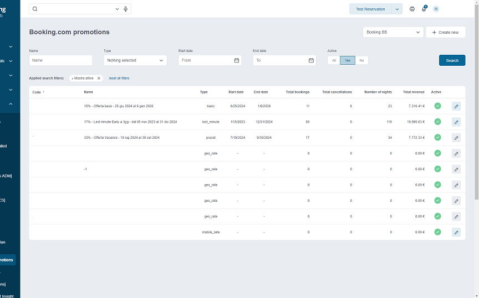Click the Name filter input field
The height and width of the screenshot is (298, 479).
pos(60,60)
